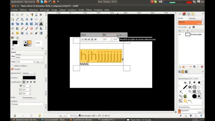Select the Paths tool
Image resolution: width=215 pixels, height=121 pixels.
click(13, 19)
